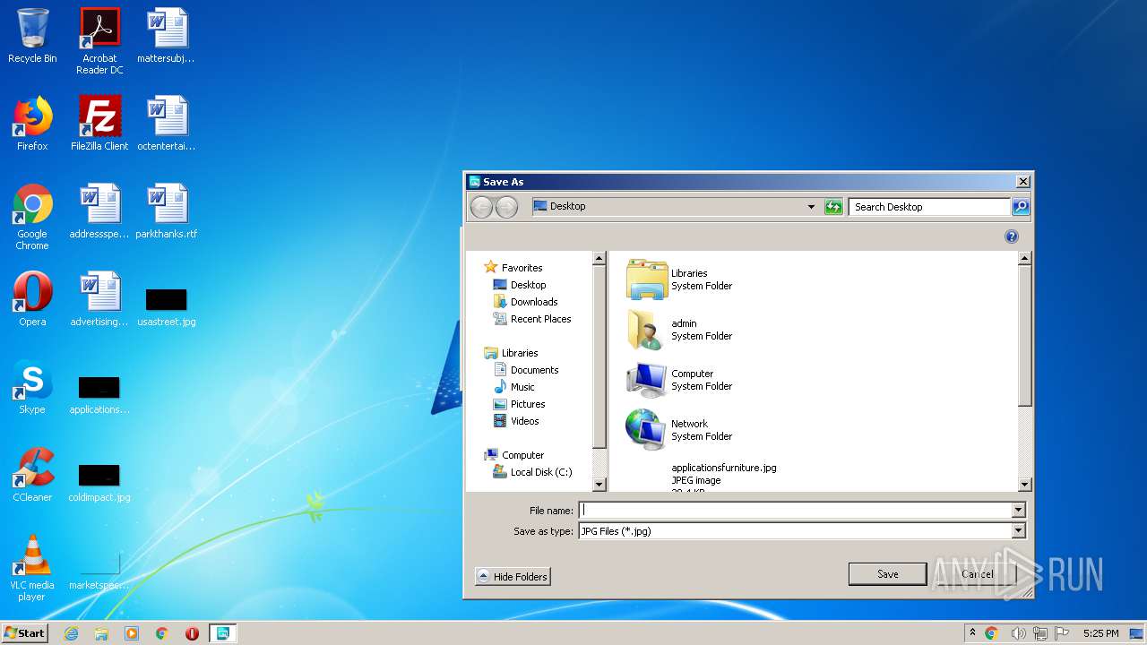
Task: Open VLC media player shortcut
Action: coord(32,568)
